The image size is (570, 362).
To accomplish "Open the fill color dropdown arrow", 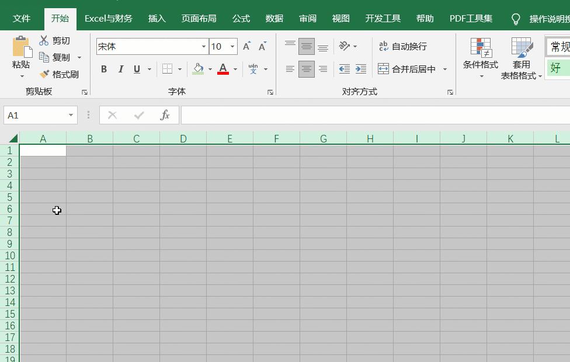I will [x=210, y=69].
